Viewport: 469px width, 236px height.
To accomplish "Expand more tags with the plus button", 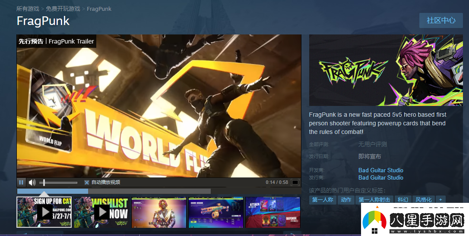I will point(440,200).
